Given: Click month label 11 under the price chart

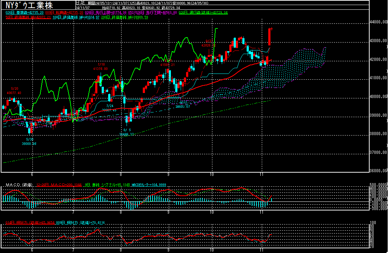Looking at the screenshot, I should coord(262,174).
